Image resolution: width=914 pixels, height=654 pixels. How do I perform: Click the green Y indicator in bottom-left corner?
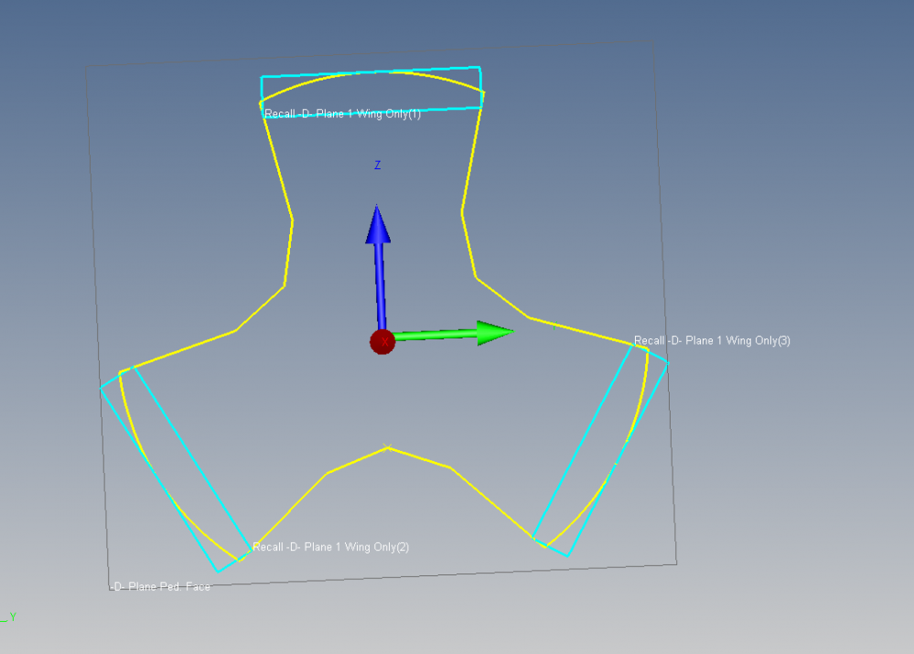pyautogui.click(x=12, y=617)
